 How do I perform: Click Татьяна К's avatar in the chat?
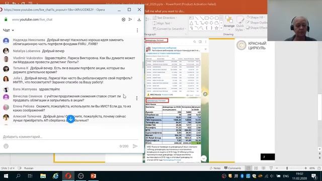pyautogui.click(x=6, y=69)
